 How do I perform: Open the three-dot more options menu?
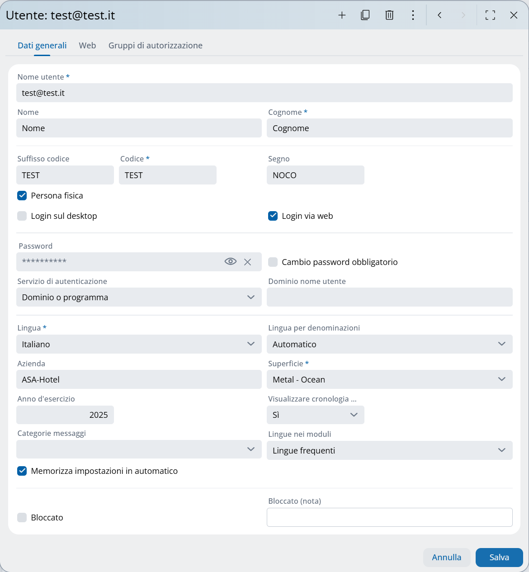[413, 15]
